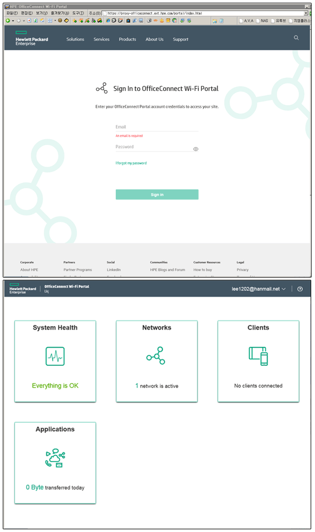Click the Networks node icon
This screenshot has height=532, width=315.
[x=156, y=356]
